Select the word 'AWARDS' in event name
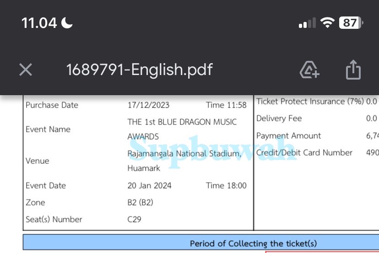The image size is (379, 253). (x=143, y=137)
